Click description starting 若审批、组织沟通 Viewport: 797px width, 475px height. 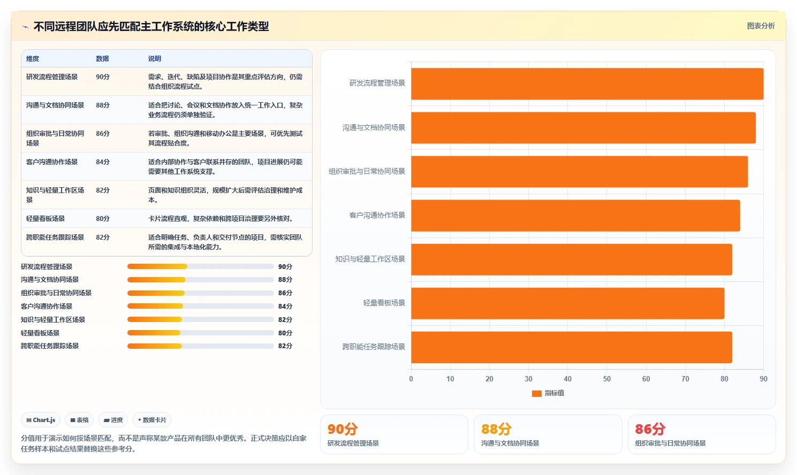225,139
